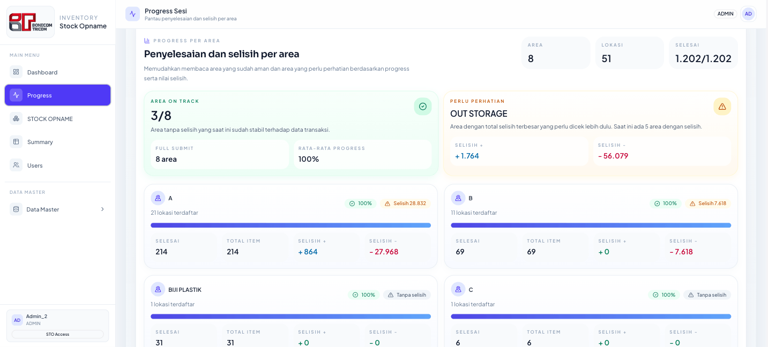Open the Users menu item

[x=58, y=165]
